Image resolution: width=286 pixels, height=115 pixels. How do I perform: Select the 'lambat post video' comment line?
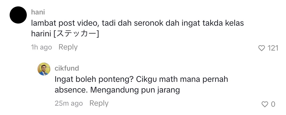coord(138,23)
